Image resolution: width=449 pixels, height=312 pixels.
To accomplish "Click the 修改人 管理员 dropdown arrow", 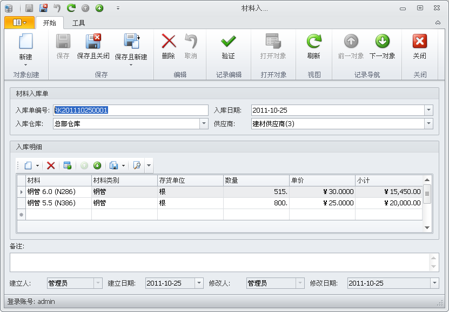I will (x=300, y=283).
